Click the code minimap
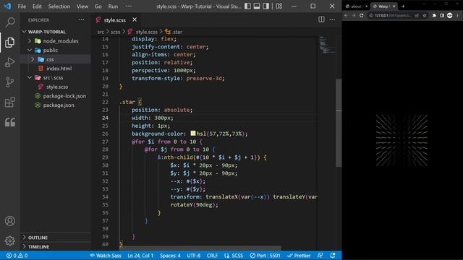The image size is (463, 260). point(327,45)
